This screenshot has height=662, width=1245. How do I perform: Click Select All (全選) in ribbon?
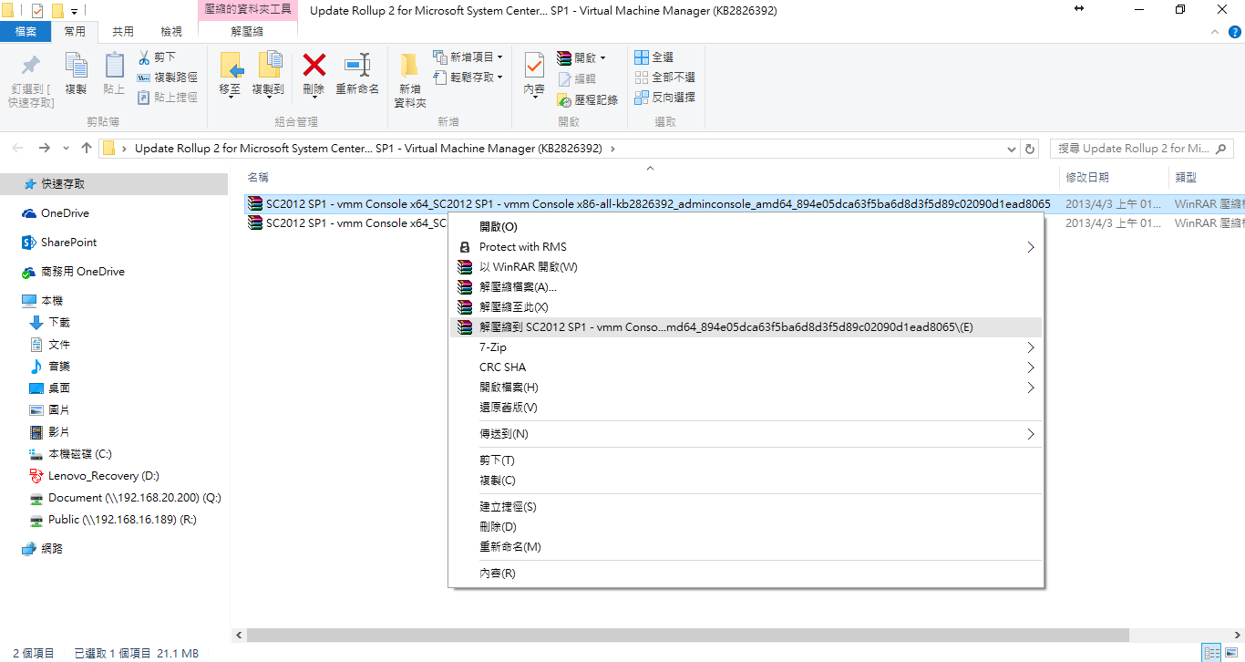(653, 57)
